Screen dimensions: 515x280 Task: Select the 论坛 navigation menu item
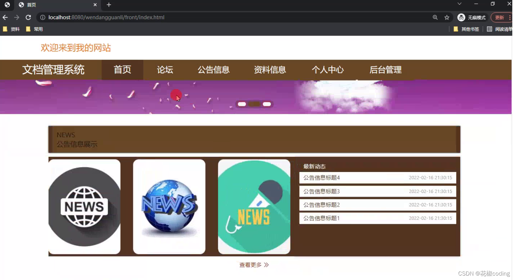click(x=165, y=70)
